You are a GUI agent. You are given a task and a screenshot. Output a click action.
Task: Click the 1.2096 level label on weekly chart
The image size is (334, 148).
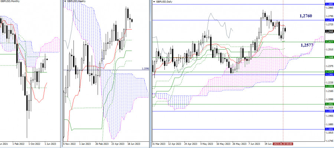[x=146, y=69]
